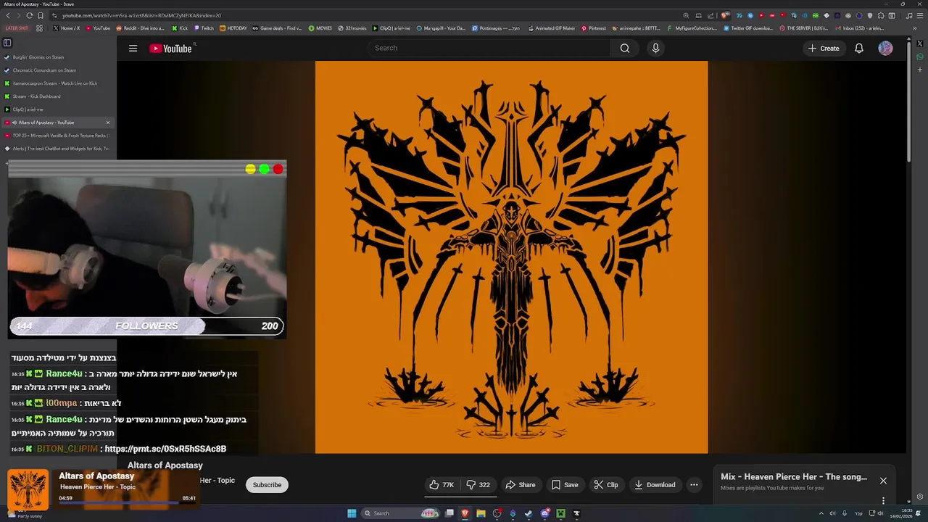Close the Altars of Apostasy tab

pos(108,123)
